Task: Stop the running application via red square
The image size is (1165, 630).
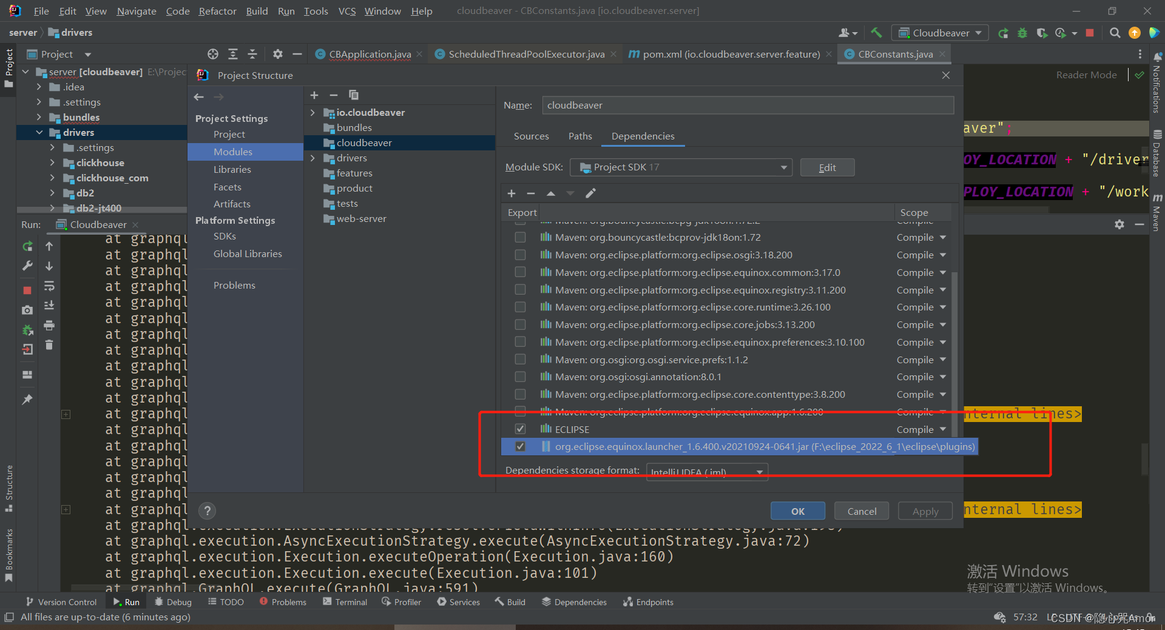Action: pos(1090,33)
